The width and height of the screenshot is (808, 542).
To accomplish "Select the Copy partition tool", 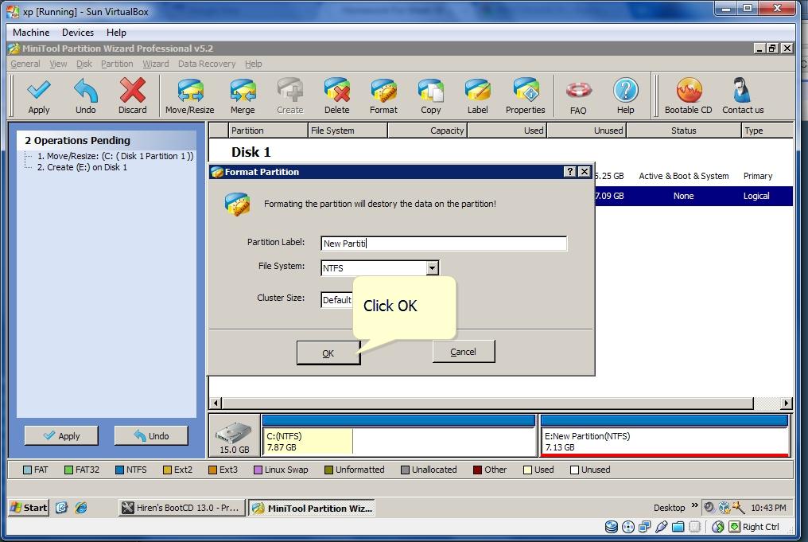I will point(431,96).
